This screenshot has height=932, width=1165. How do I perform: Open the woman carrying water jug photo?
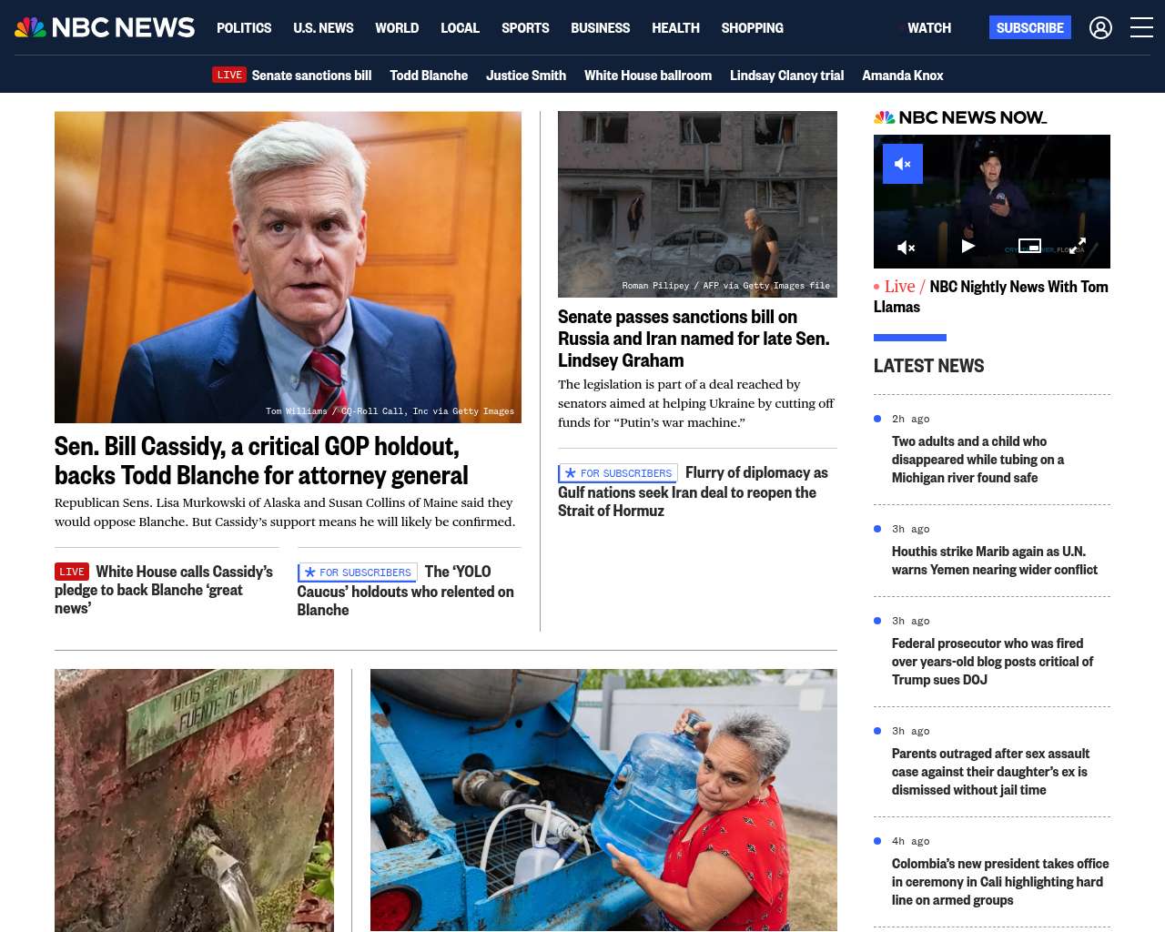[603, 800]
